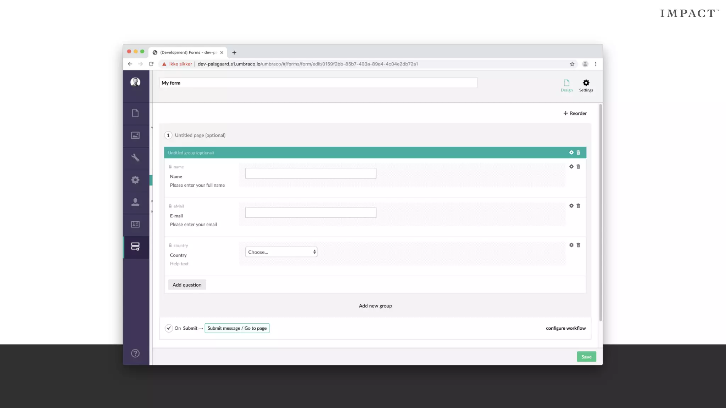Viewport: 726px width, 408px height.
Task: Toggle the On Submit check circle
Action: 169,328
